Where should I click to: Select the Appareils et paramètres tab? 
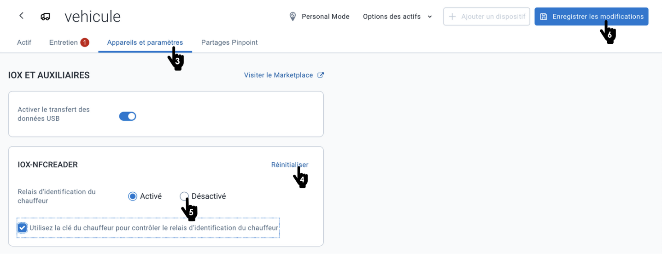(x=145, y=42)
